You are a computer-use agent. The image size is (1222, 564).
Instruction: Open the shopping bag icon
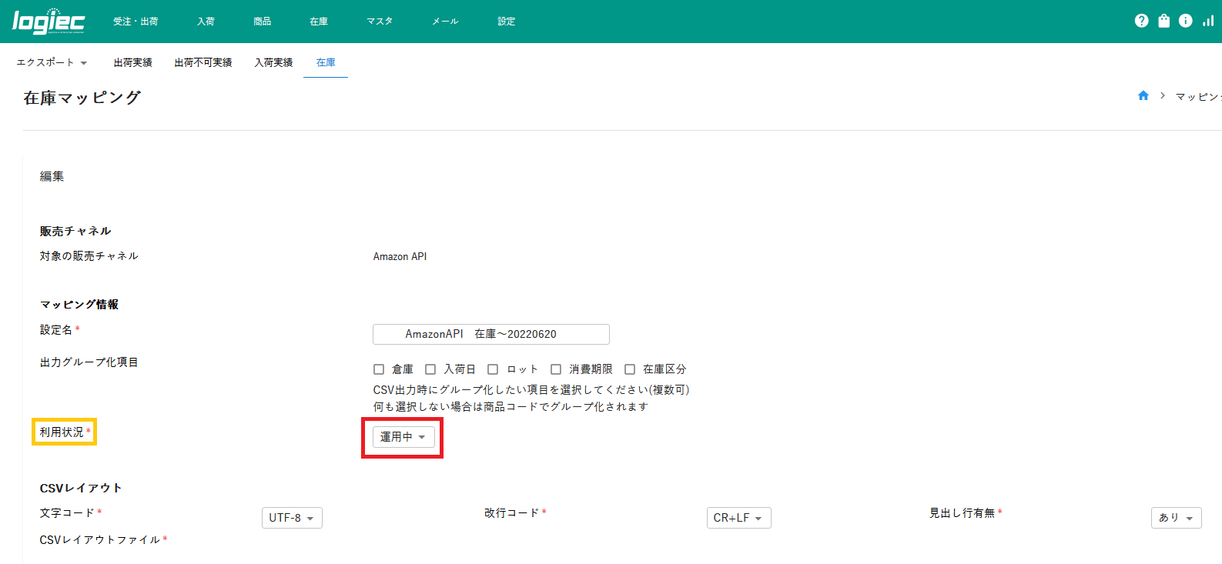[x=1163, y=21]
